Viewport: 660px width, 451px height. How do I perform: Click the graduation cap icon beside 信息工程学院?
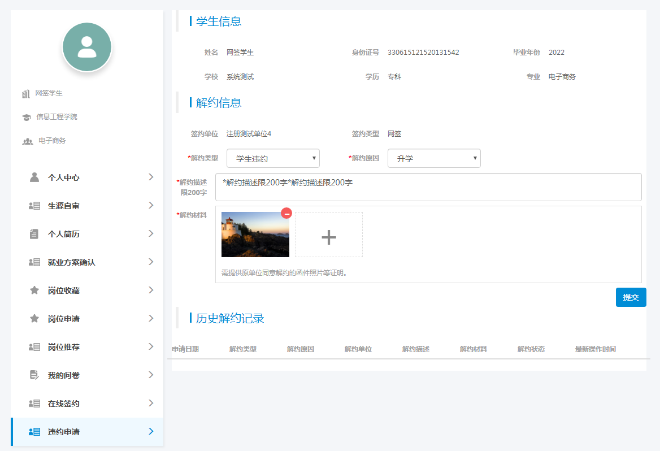27,117
